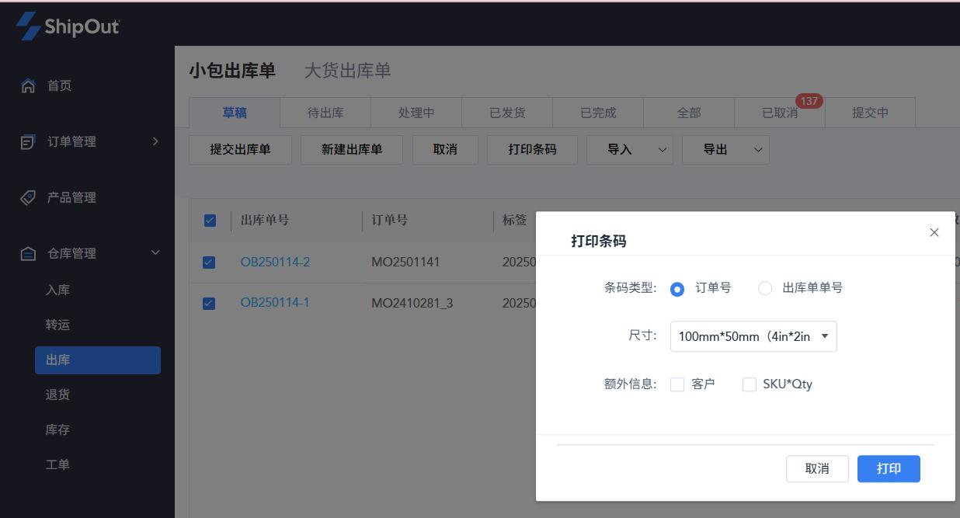Close the 打印条码 dialog with X
Image resolution: width=960 pixels, height=518 pixels.
(934, 232)
